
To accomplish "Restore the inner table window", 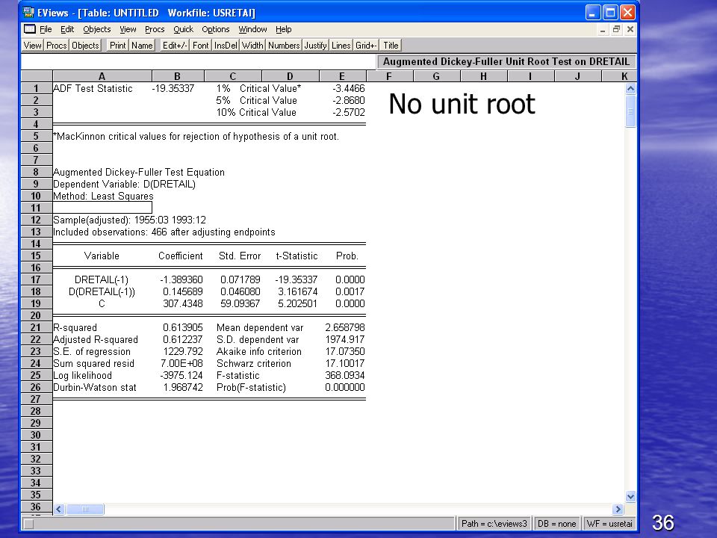I will click(x=616, y=29).
